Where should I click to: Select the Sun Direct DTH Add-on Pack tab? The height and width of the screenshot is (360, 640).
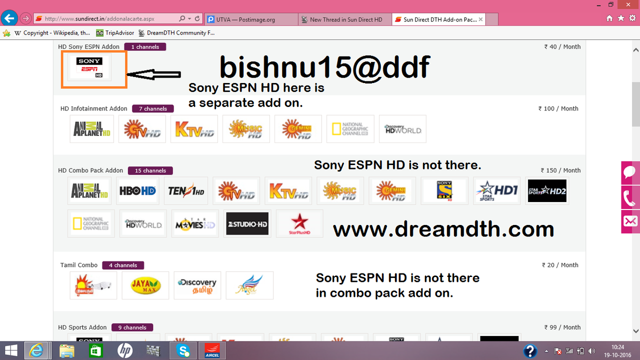point(438,19)
